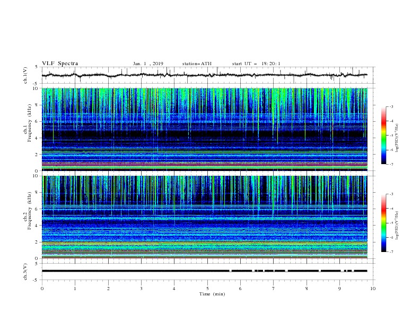Image resolution: width=420 pixels, height=324 pixels.
Task: Click the "ch.3(V)" axis label
Action: (25, 272)
